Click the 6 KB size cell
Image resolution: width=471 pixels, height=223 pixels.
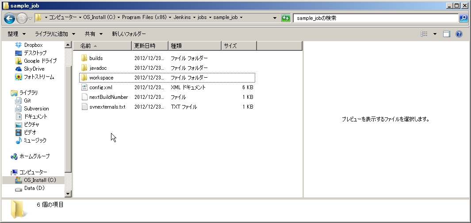coord(248,87)
